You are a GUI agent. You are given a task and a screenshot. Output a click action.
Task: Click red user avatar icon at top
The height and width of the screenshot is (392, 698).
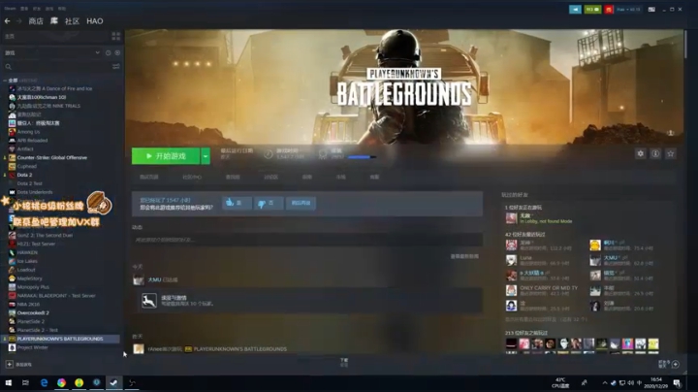click(609, 10)
